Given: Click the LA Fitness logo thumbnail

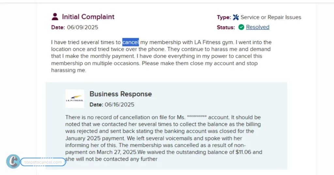Looking at the screenshot, I should (75, 99).
